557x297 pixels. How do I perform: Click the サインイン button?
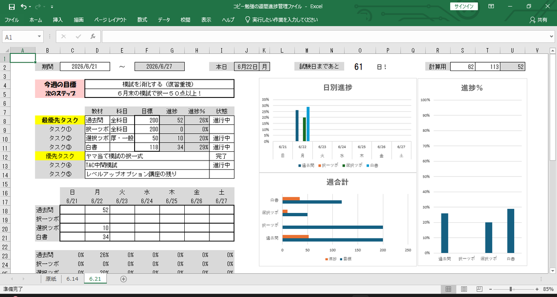tap(464, 6)
